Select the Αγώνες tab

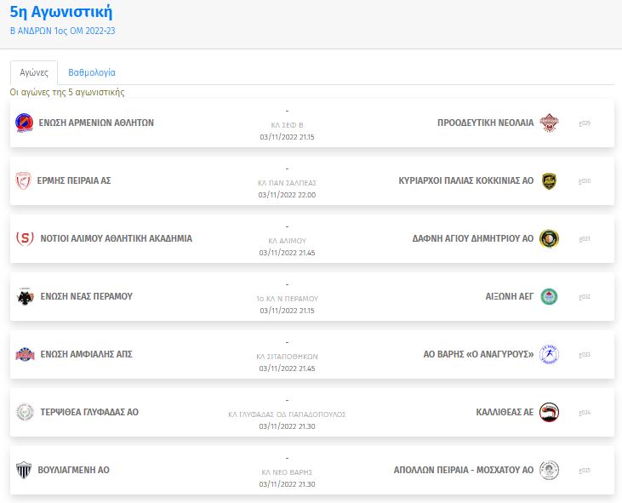click(34, 73)
